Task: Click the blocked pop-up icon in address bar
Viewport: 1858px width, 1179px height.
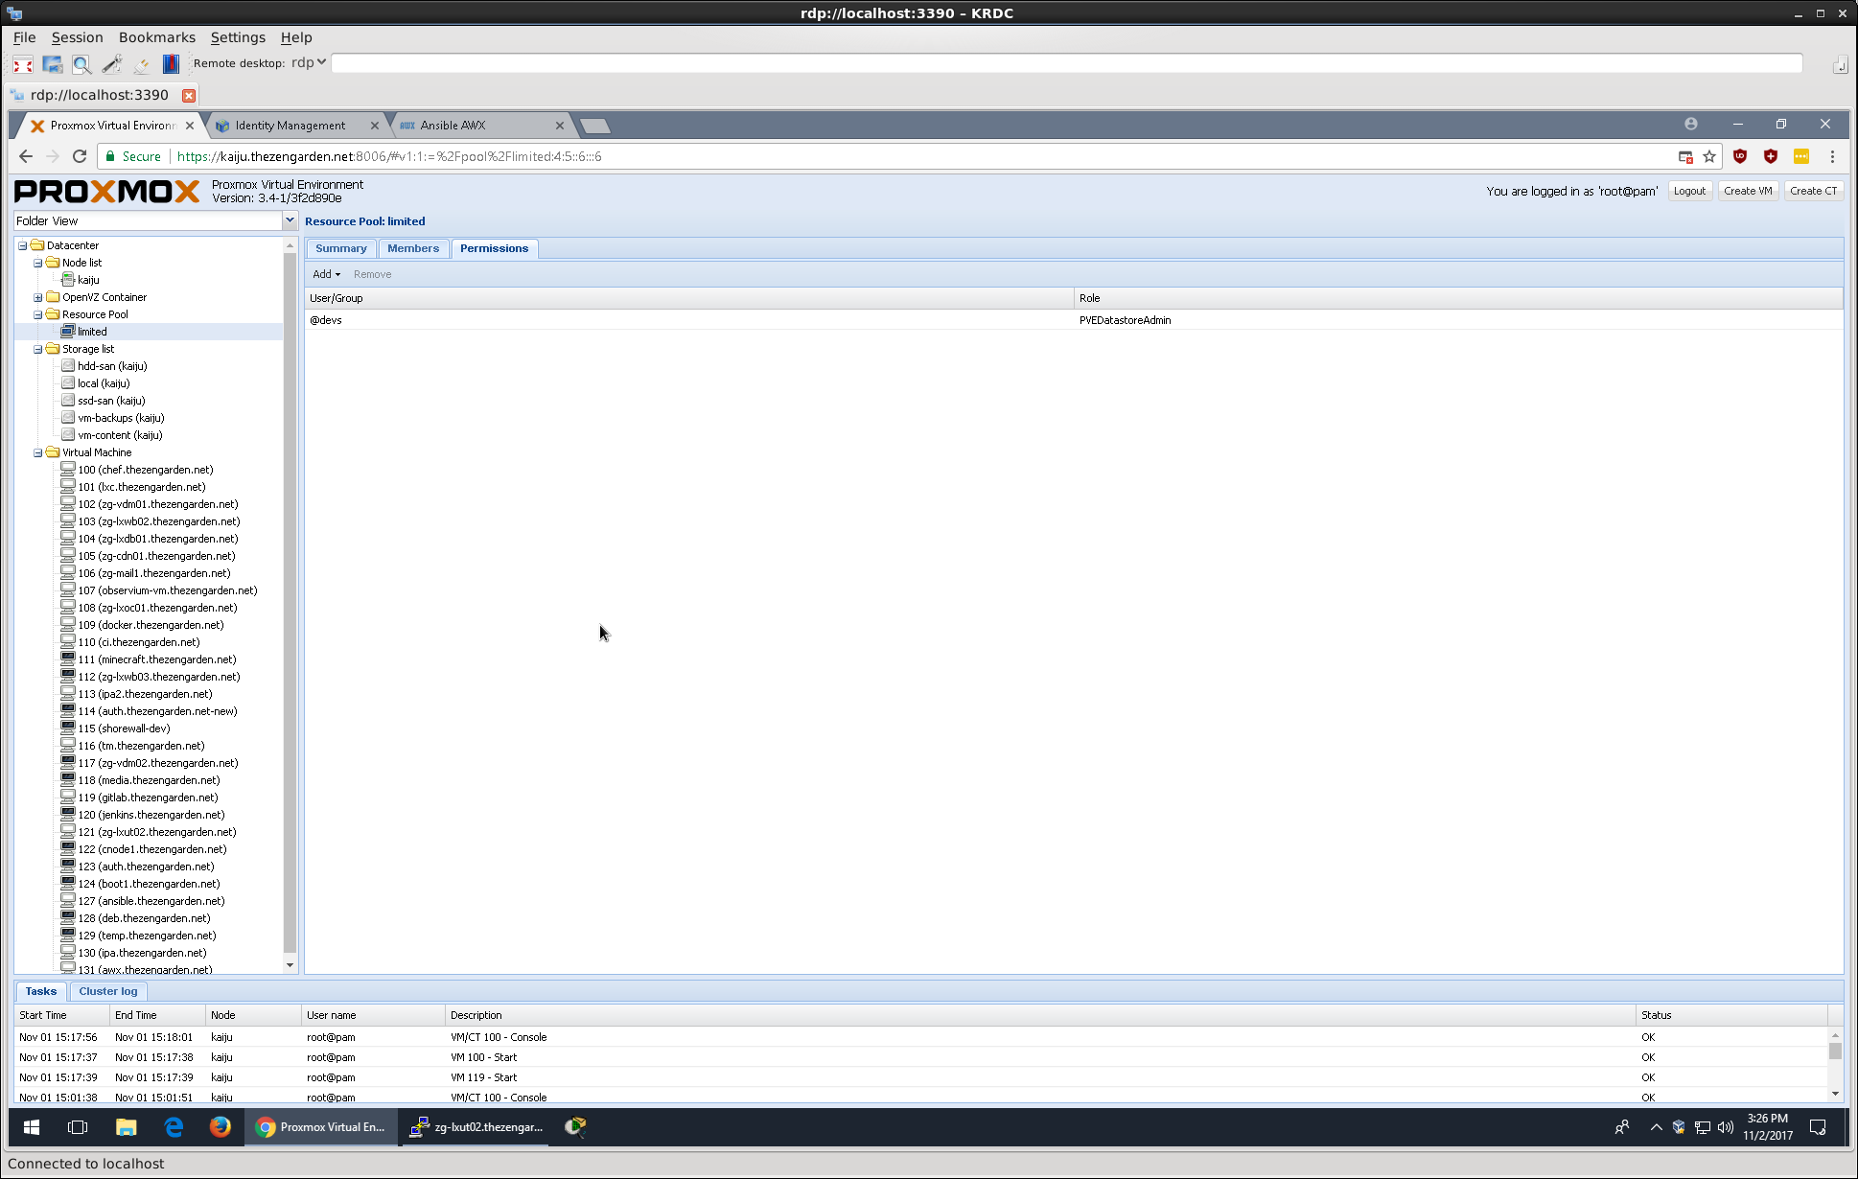Action: coord(1685,156)
